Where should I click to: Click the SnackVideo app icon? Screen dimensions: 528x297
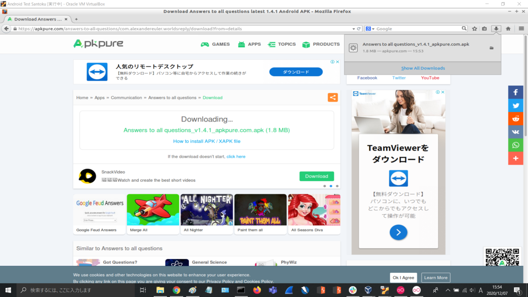88,176
